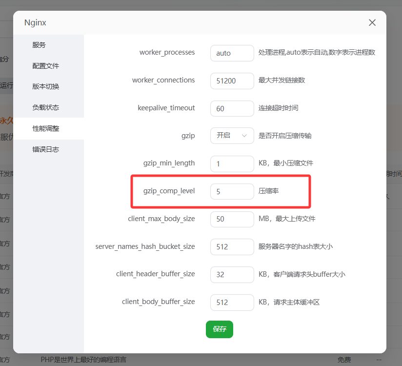The image size is (402, 366).
Task: Click the keepalive_timeout field
Action: click(232, 108)
